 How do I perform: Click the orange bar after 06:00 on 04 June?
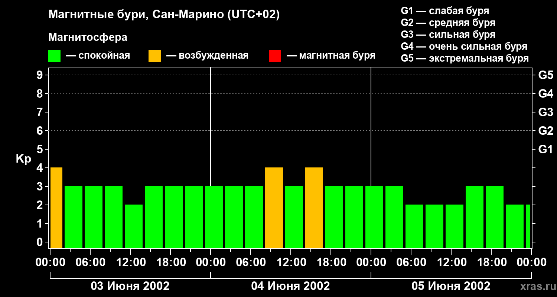274,208
